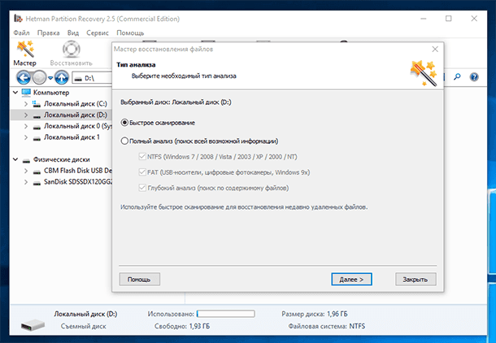Click the Помощь button in wizard

(140, 280)
